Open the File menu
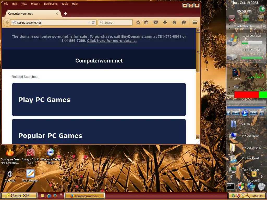The height and width of the screenshot is (200, 267). [6, 4]
